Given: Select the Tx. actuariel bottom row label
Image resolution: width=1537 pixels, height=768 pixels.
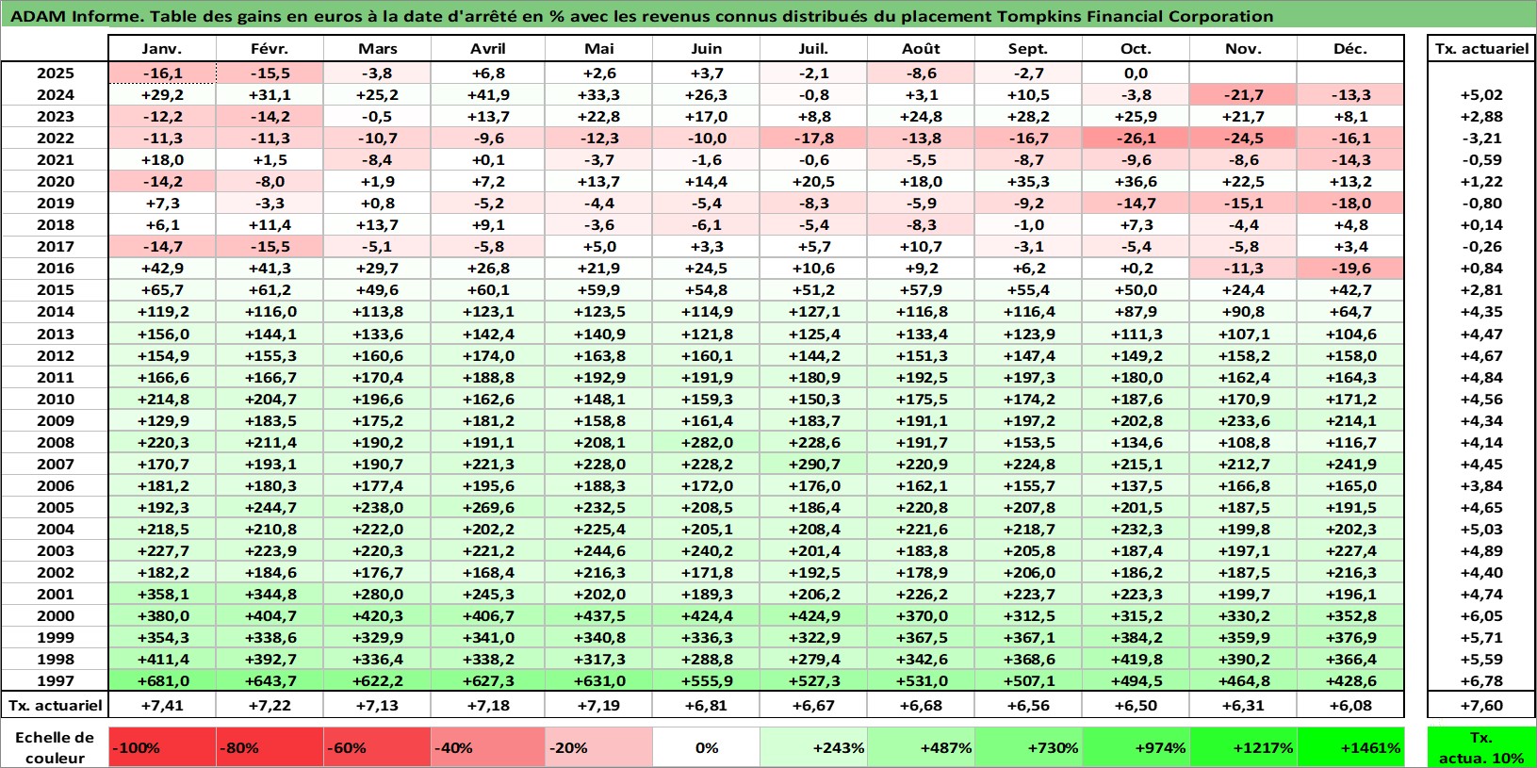Looking at the screenshot, I should point(55,705).
